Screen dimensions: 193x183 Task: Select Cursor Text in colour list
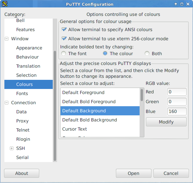point(100,129)
